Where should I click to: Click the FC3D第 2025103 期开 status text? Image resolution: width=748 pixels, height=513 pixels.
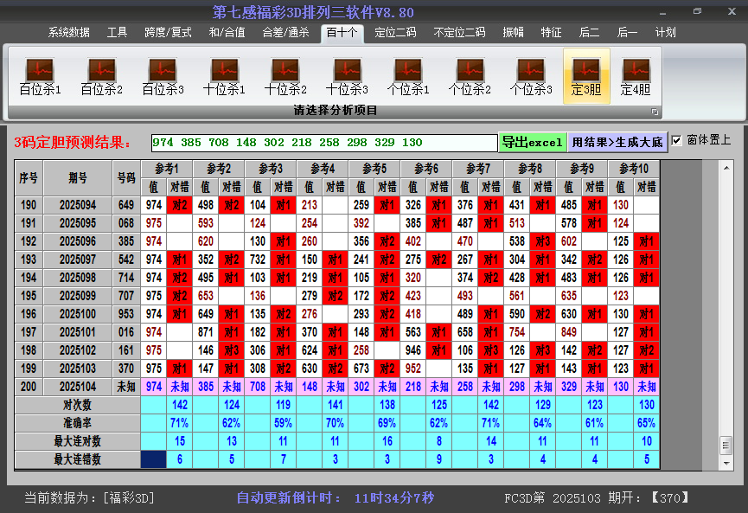point(597,498)
